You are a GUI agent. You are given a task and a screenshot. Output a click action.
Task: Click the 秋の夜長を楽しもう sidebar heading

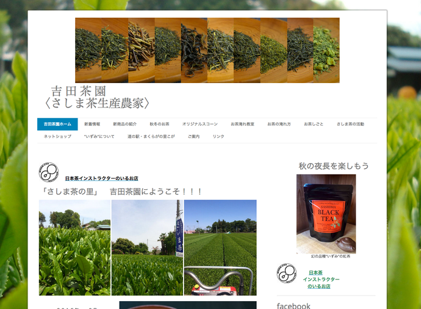[x=334, y=165]
